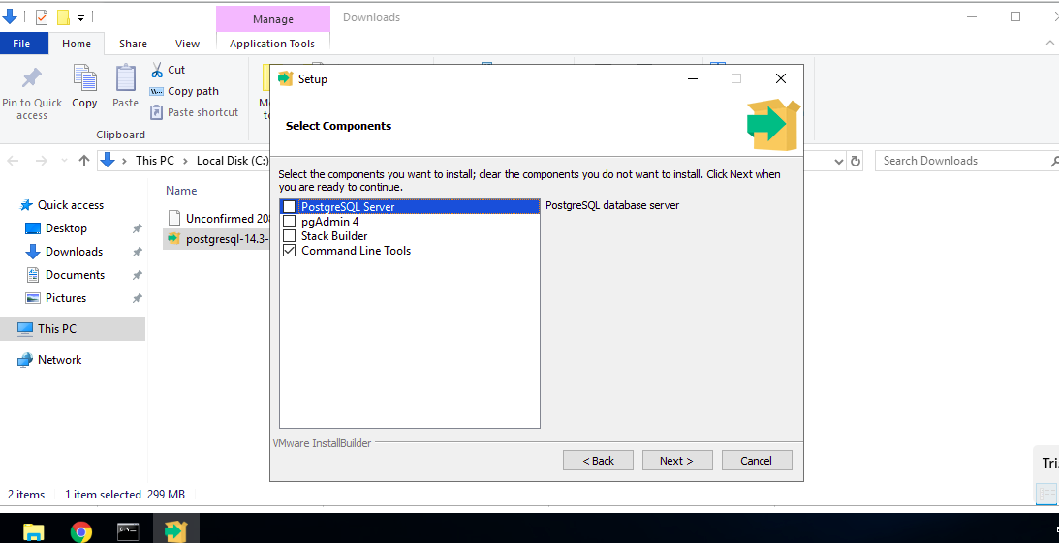Choose Paste shortcut in ribbon

pos(194,112)
